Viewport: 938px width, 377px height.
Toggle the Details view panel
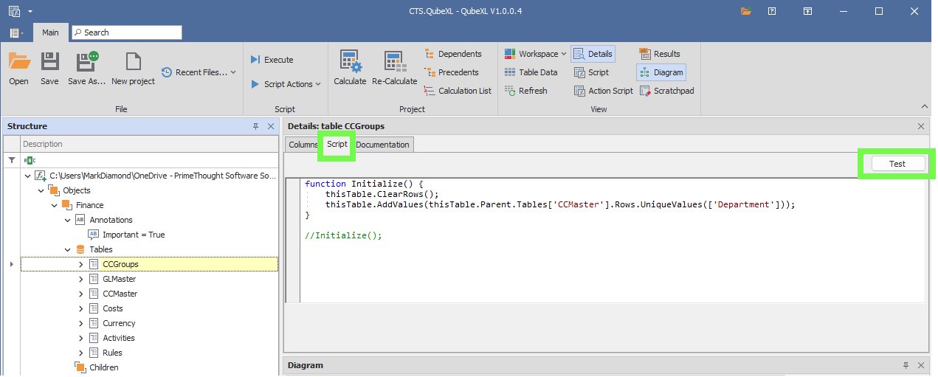(x=593, y=54)
